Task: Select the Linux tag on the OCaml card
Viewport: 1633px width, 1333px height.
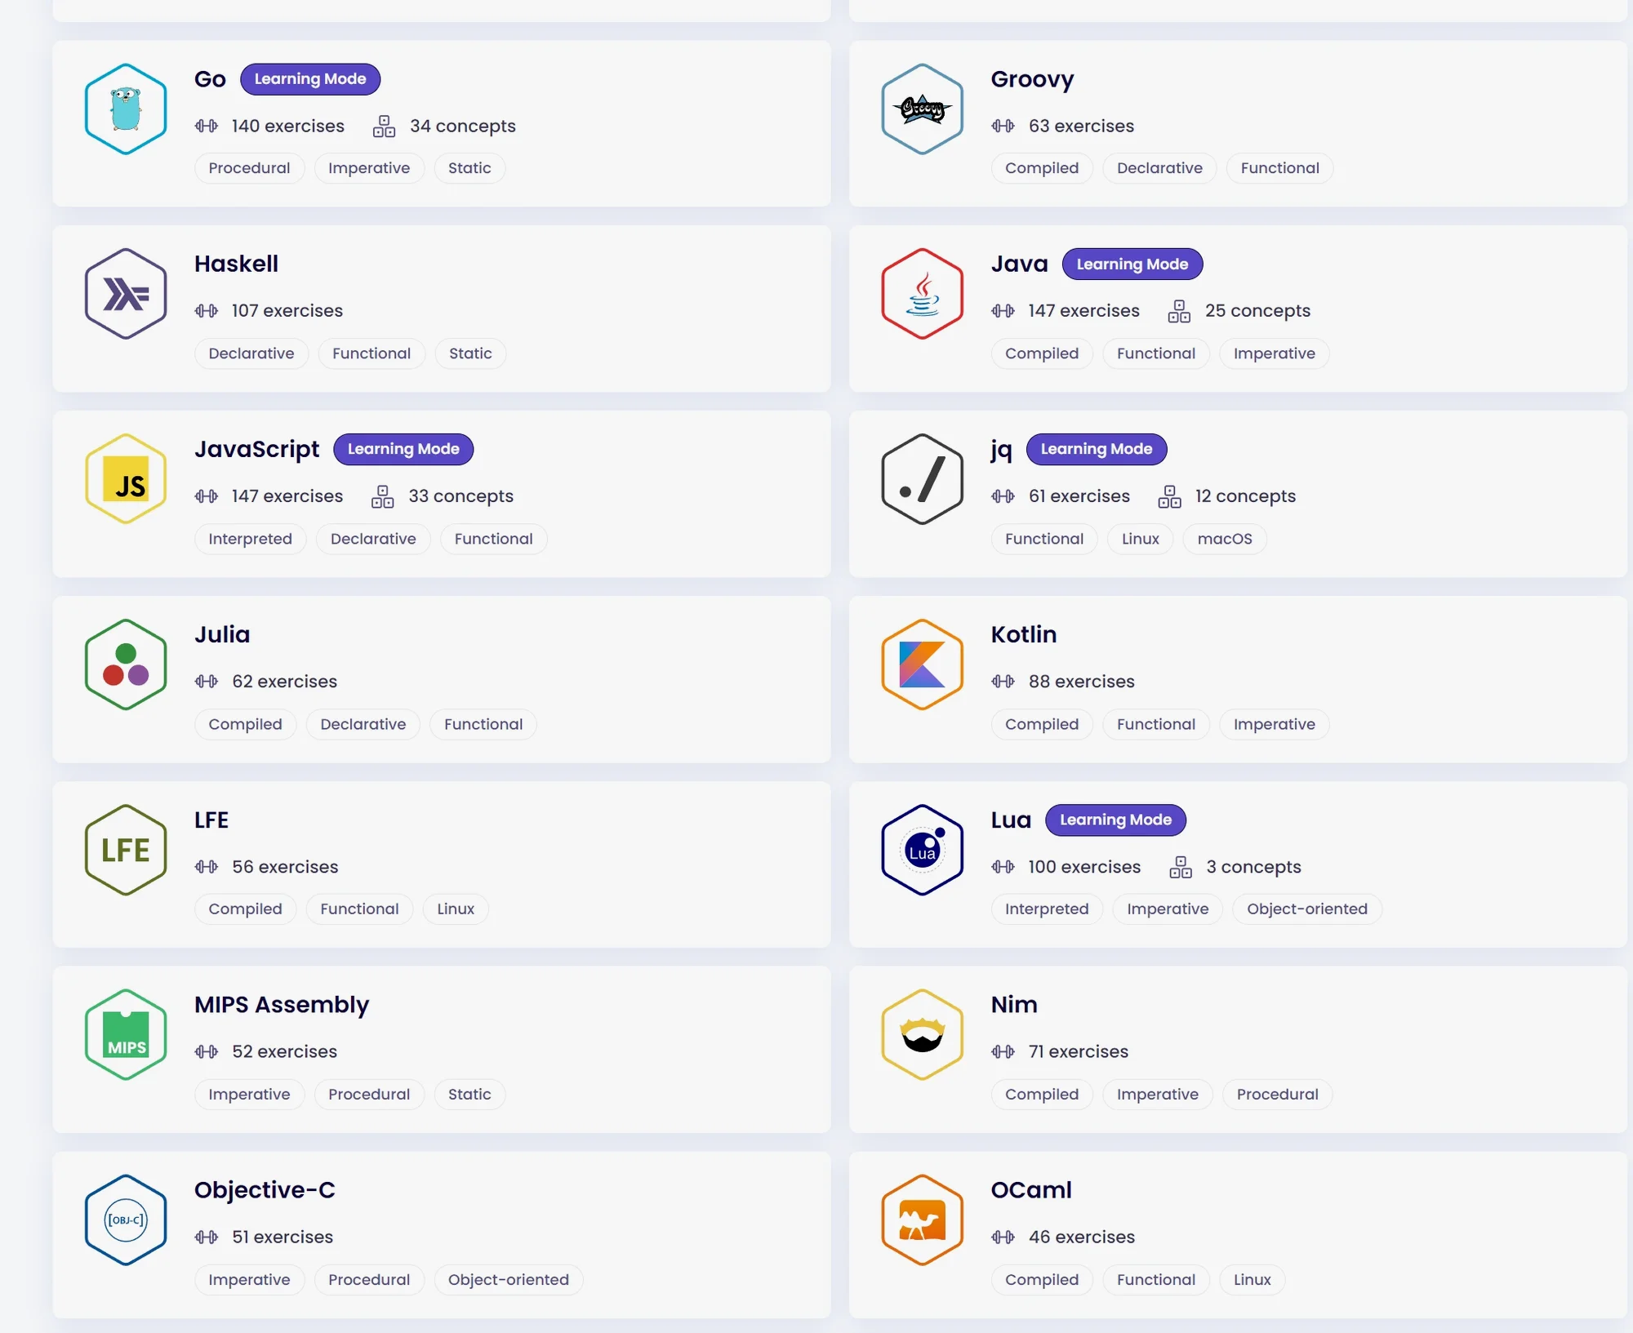Action: pos(1252,1280)
